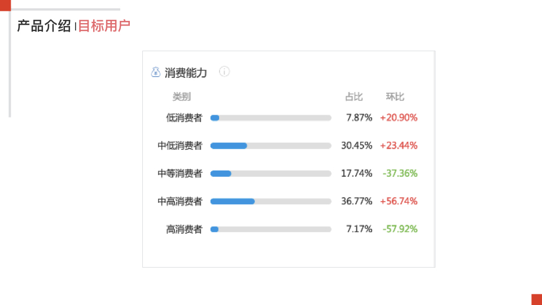
Task: Click the 中高消费者 progress bar
Action: click(270, 201)
